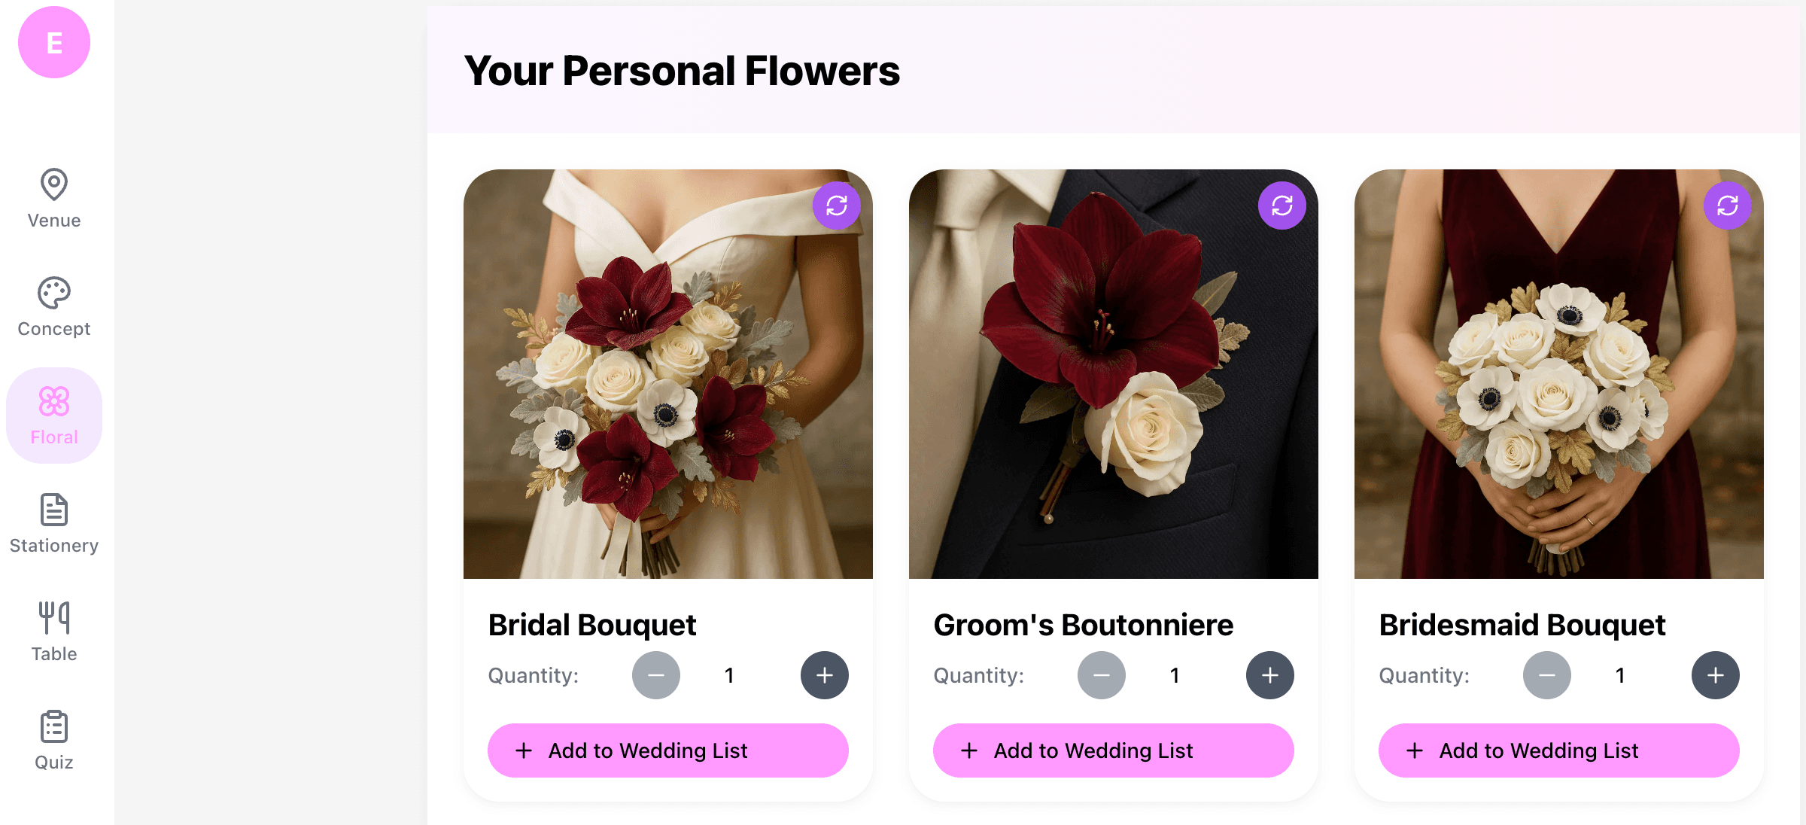Image resolution: width=1806 pixels, height=825 pixels.
Task: Select the Floral sidebar item
Action: [x=54, y=416]
